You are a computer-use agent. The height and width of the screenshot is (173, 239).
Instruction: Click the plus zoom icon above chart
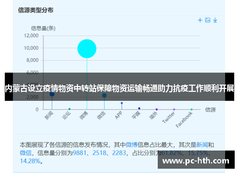200,20
